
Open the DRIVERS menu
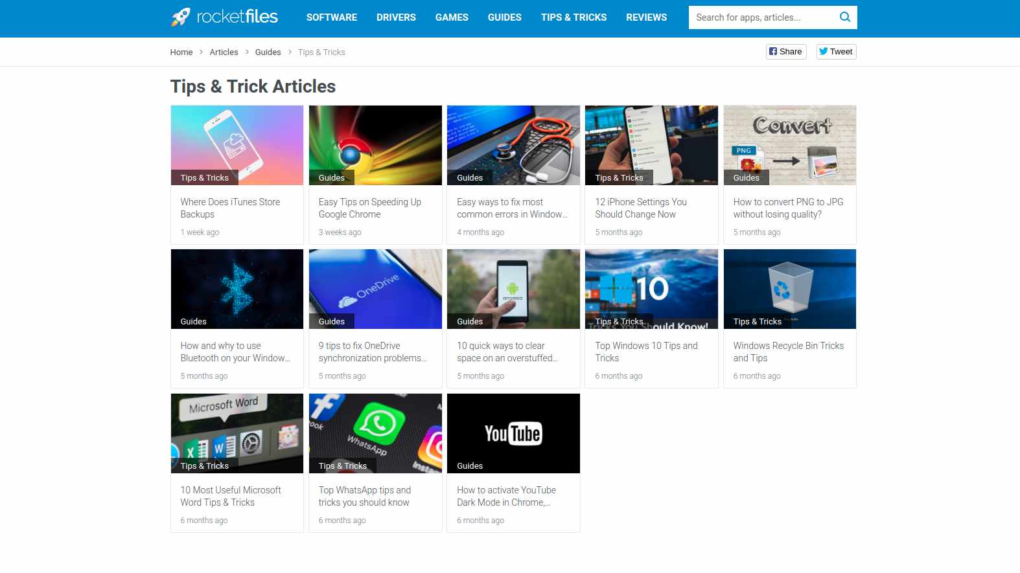[x=396, y=17]
